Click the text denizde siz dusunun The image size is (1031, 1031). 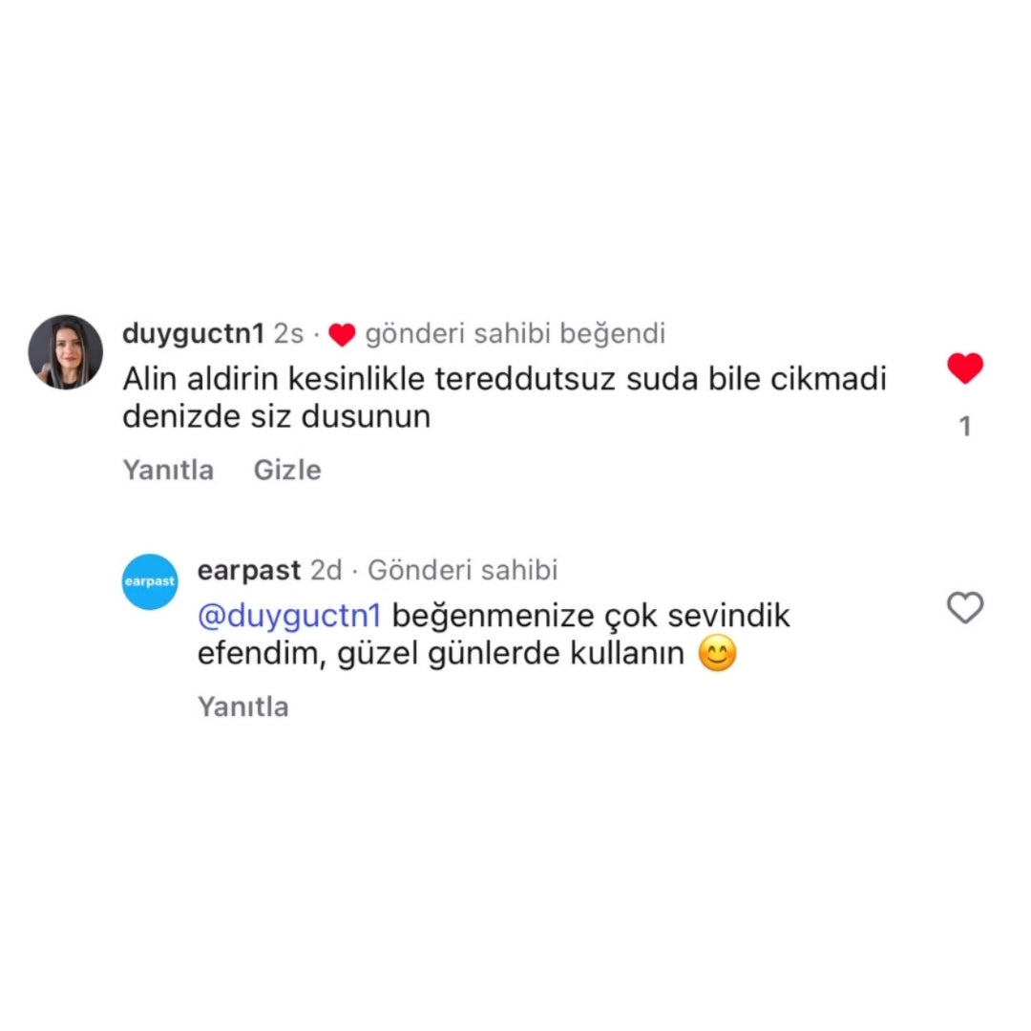pyautogui.click(x=276, y=416)
